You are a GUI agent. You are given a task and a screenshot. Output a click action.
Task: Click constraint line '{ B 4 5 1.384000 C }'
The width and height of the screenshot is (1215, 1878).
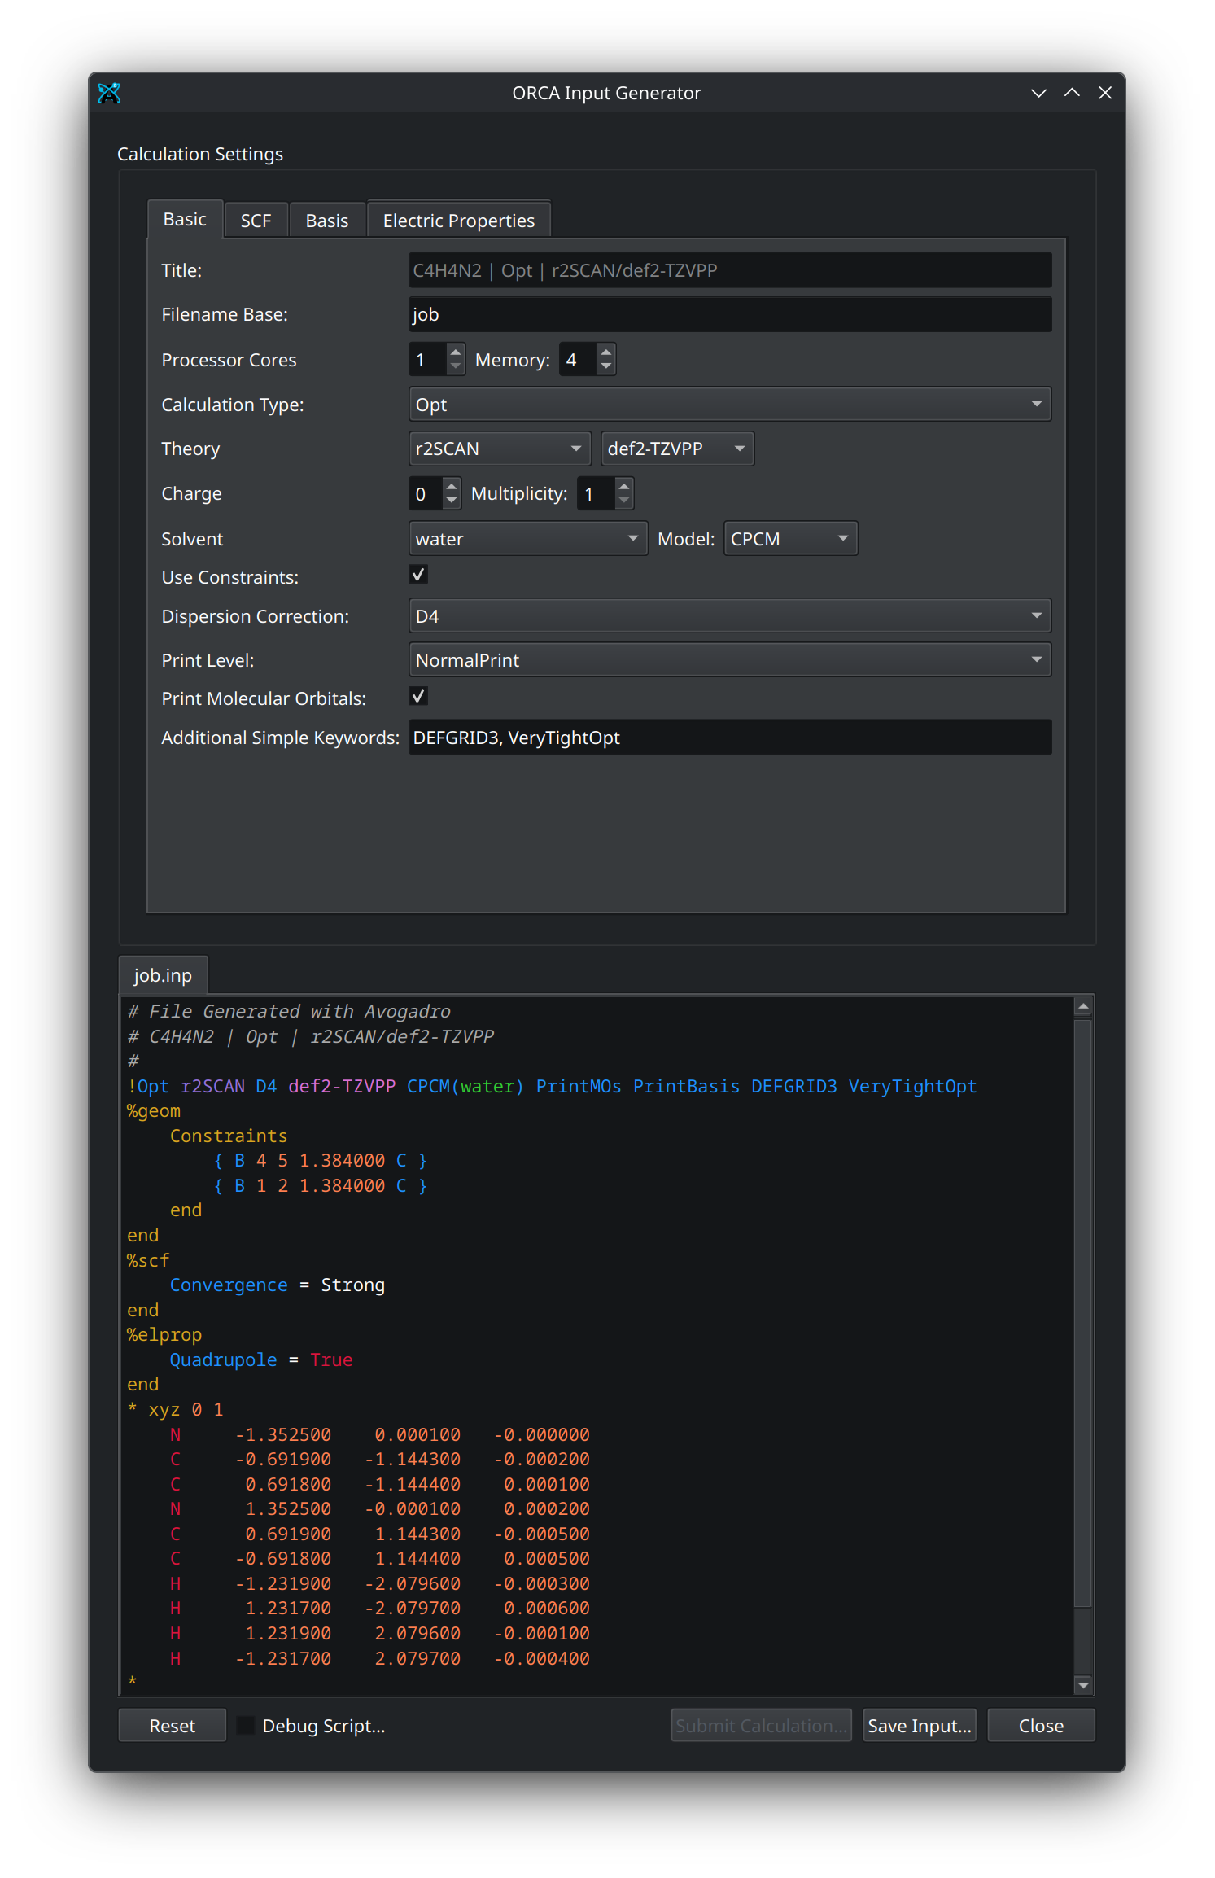tap(320, 1161)
